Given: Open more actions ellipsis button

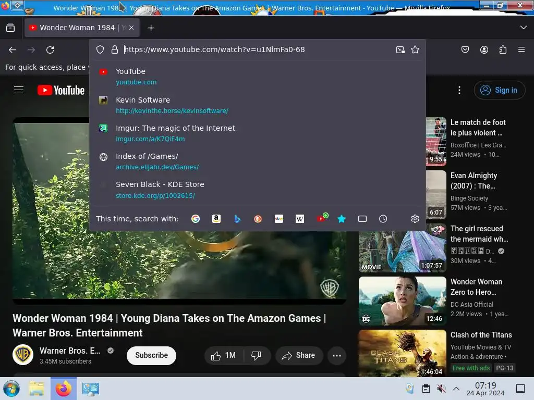Looking at the screenshot, I should pyautogui.click(x=337, y=355).
